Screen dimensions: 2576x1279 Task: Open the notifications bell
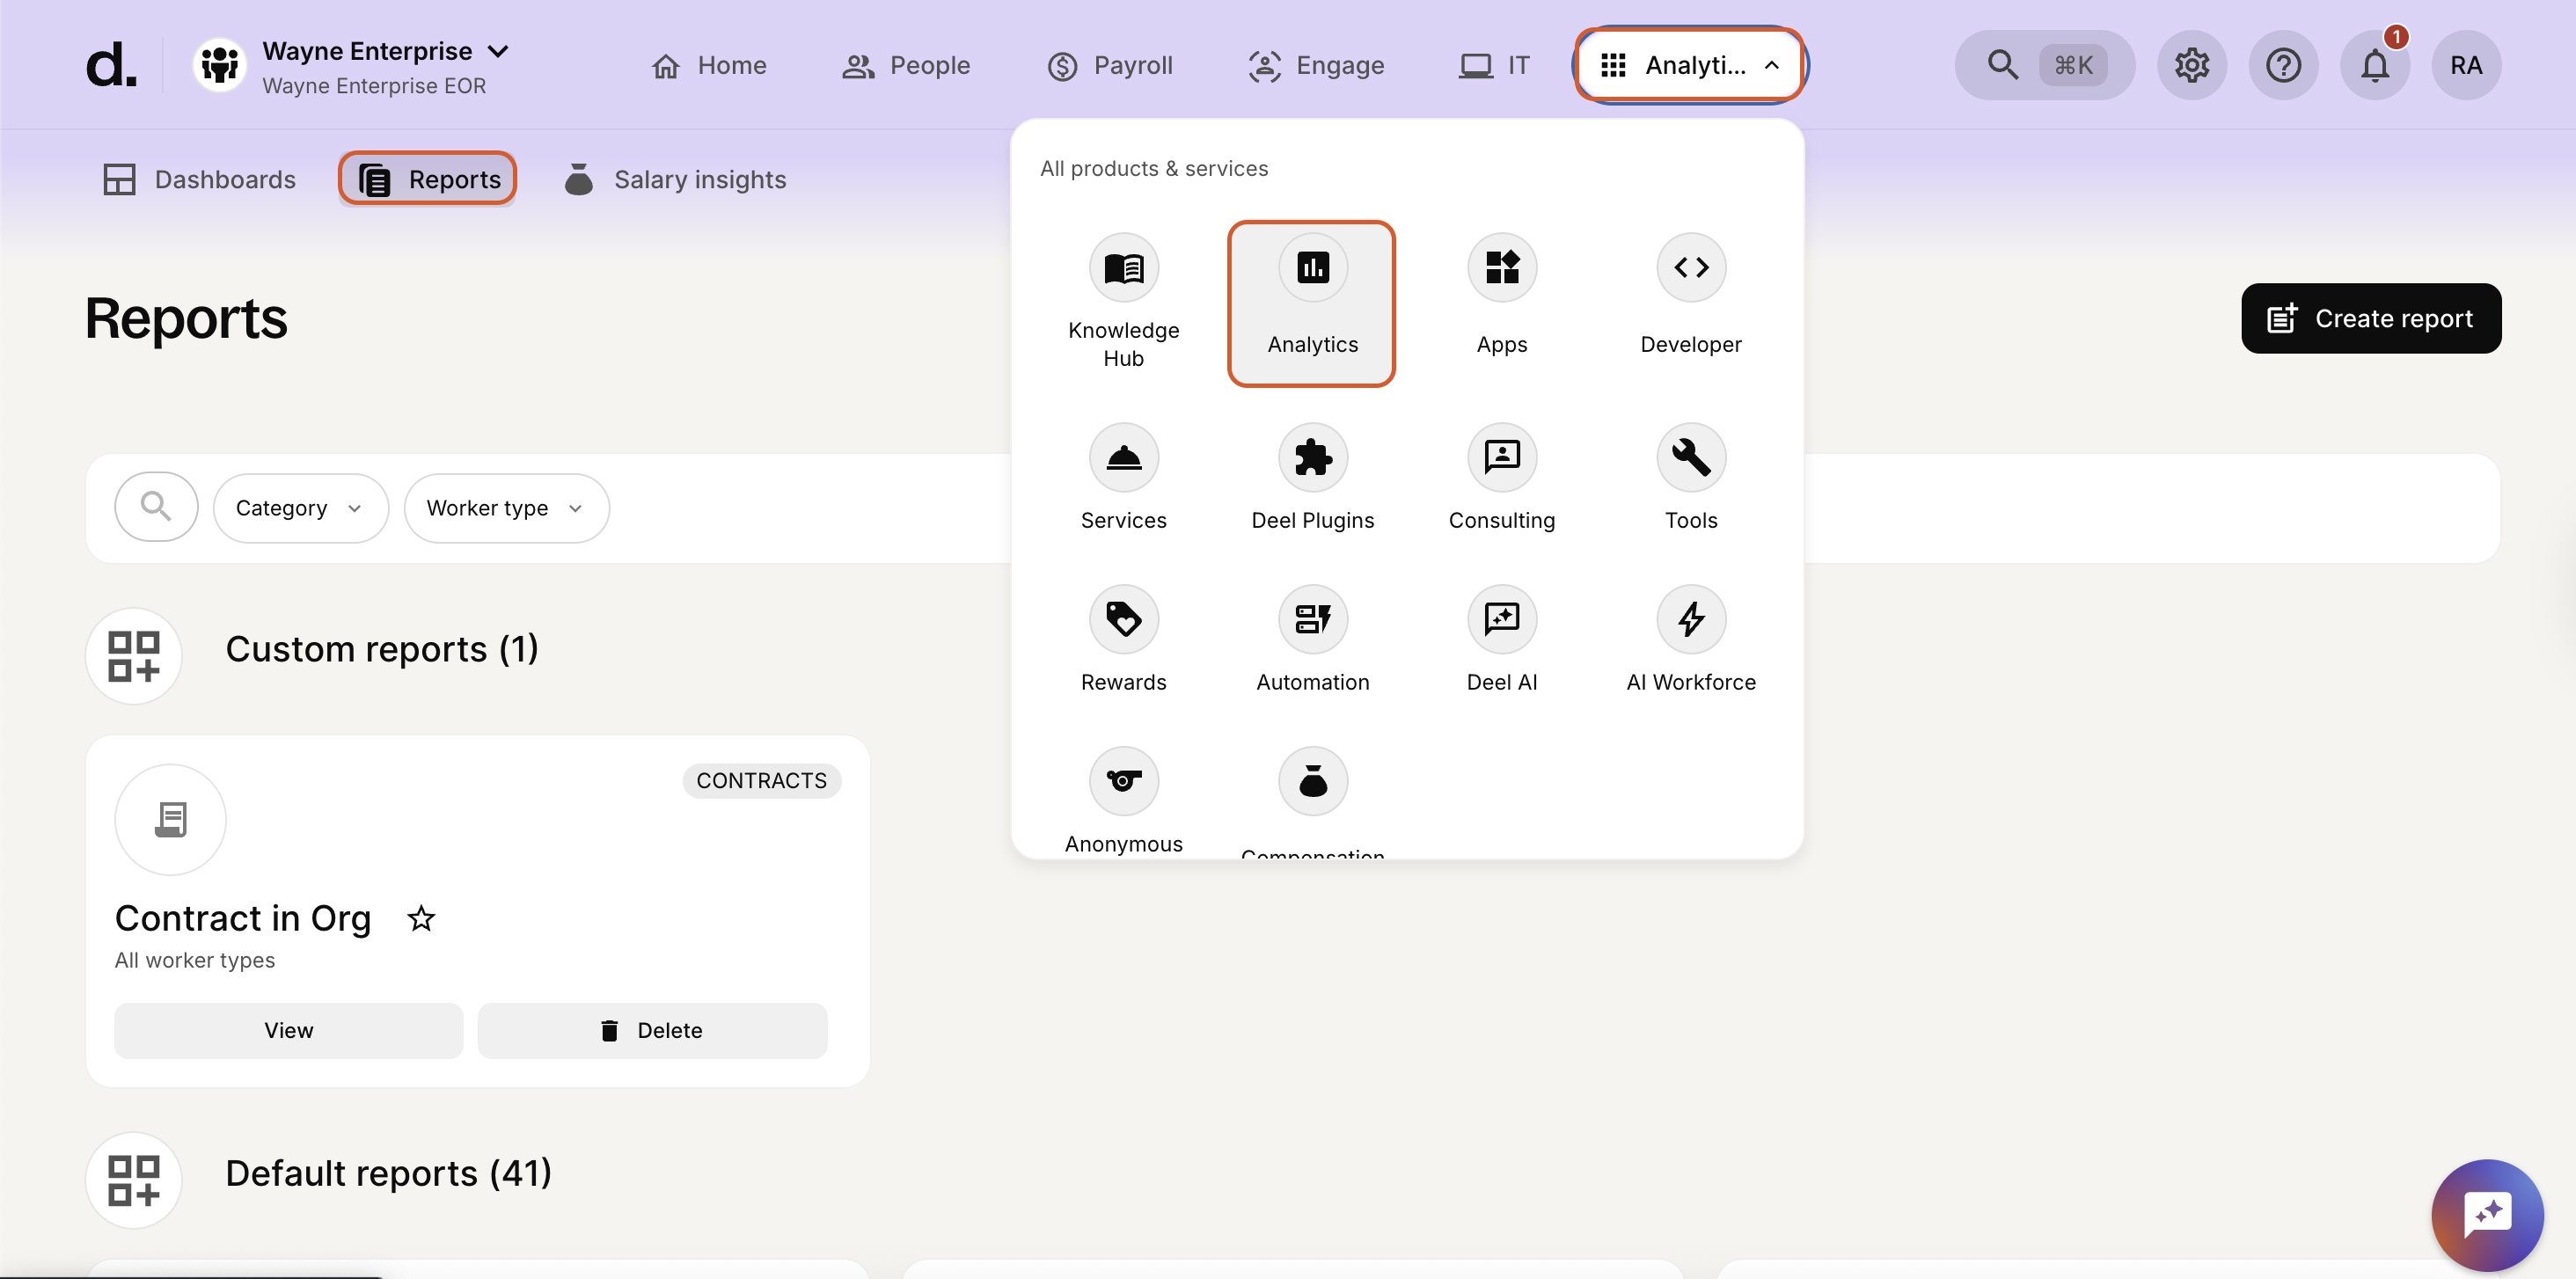coord(2374,66)
